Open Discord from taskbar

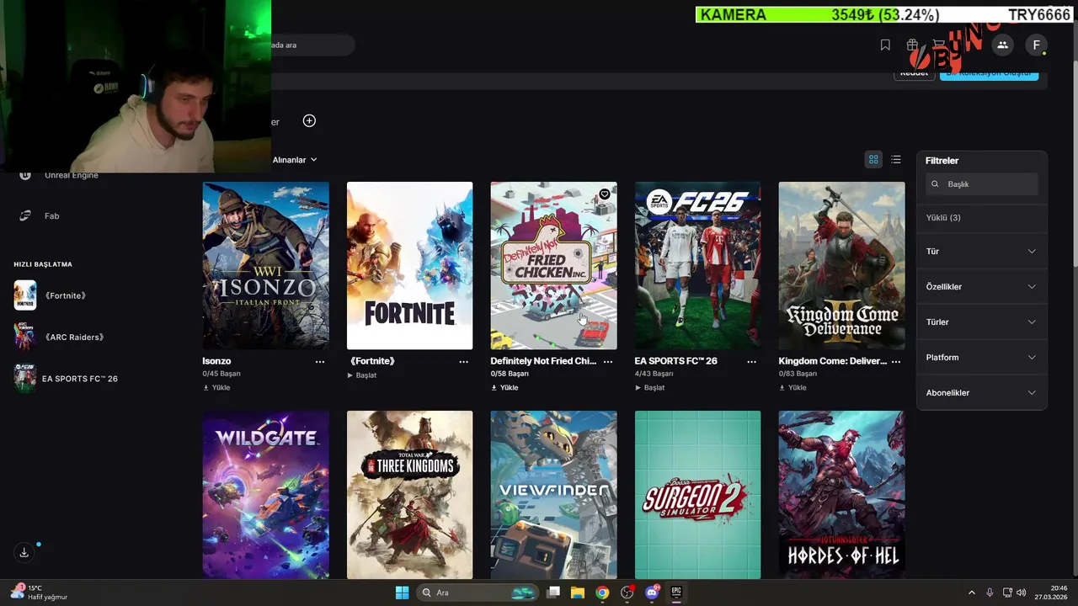pos(652,593)
